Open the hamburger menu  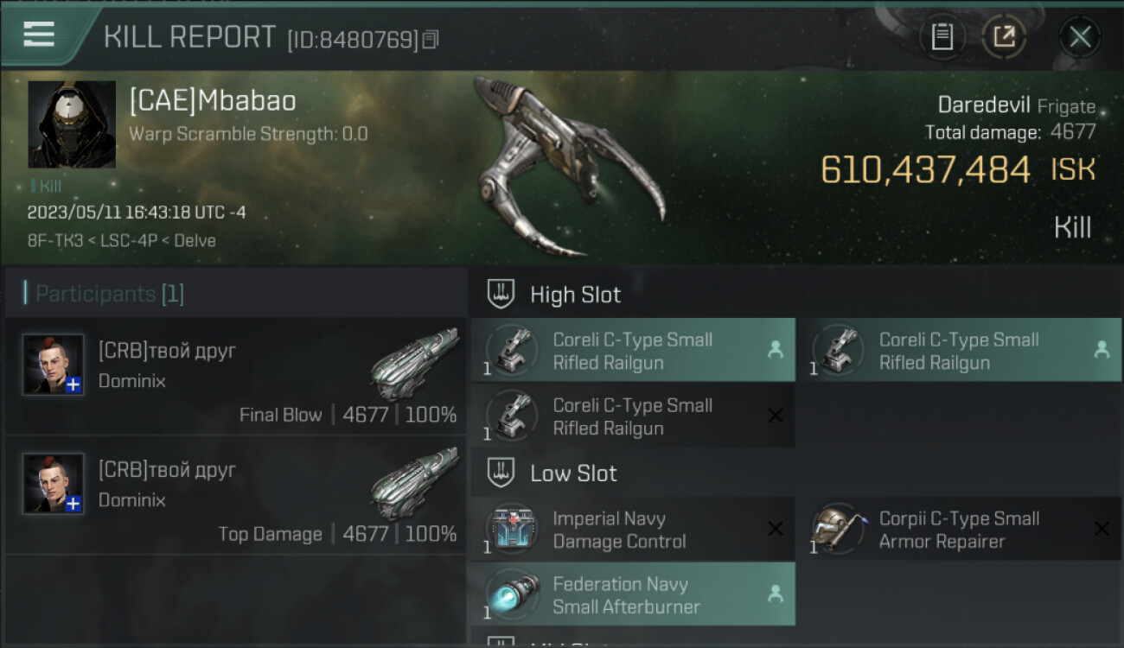(x=39, y=34)
